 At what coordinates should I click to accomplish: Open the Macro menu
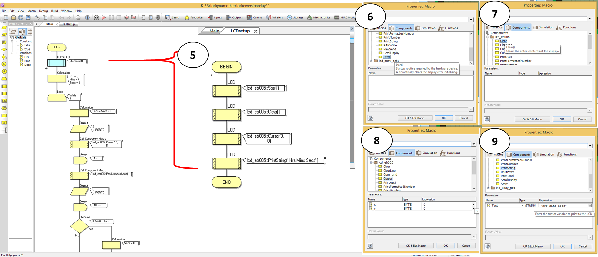(x=32, y=11)
